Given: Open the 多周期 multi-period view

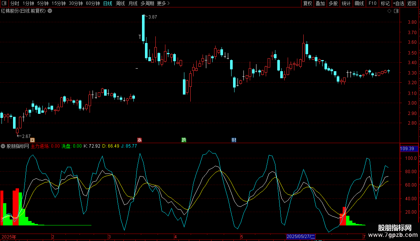Looking at the screenshot, I should 147,3.
